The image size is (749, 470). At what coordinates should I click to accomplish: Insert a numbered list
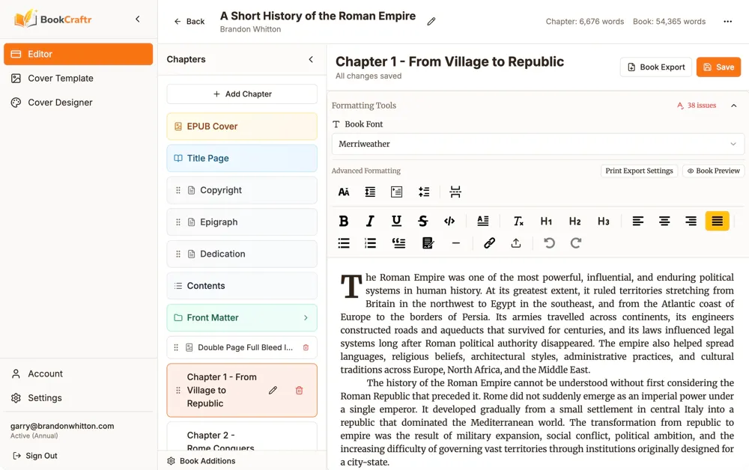tap(370, 243)
